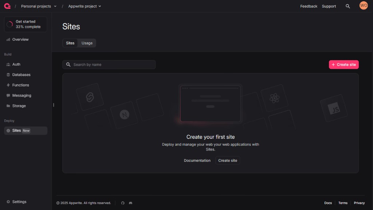Click the Sites page title
The height and width of the screenshot is (210, 373).
click(x=71, y=26)
